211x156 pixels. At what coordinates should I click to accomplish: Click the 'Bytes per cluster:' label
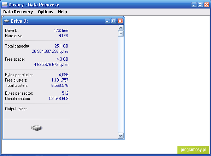click(x=19, y=75)
